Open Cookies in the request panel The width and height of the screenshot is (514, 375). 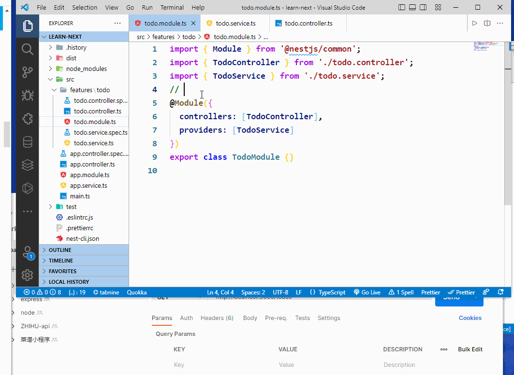point(470,318)
